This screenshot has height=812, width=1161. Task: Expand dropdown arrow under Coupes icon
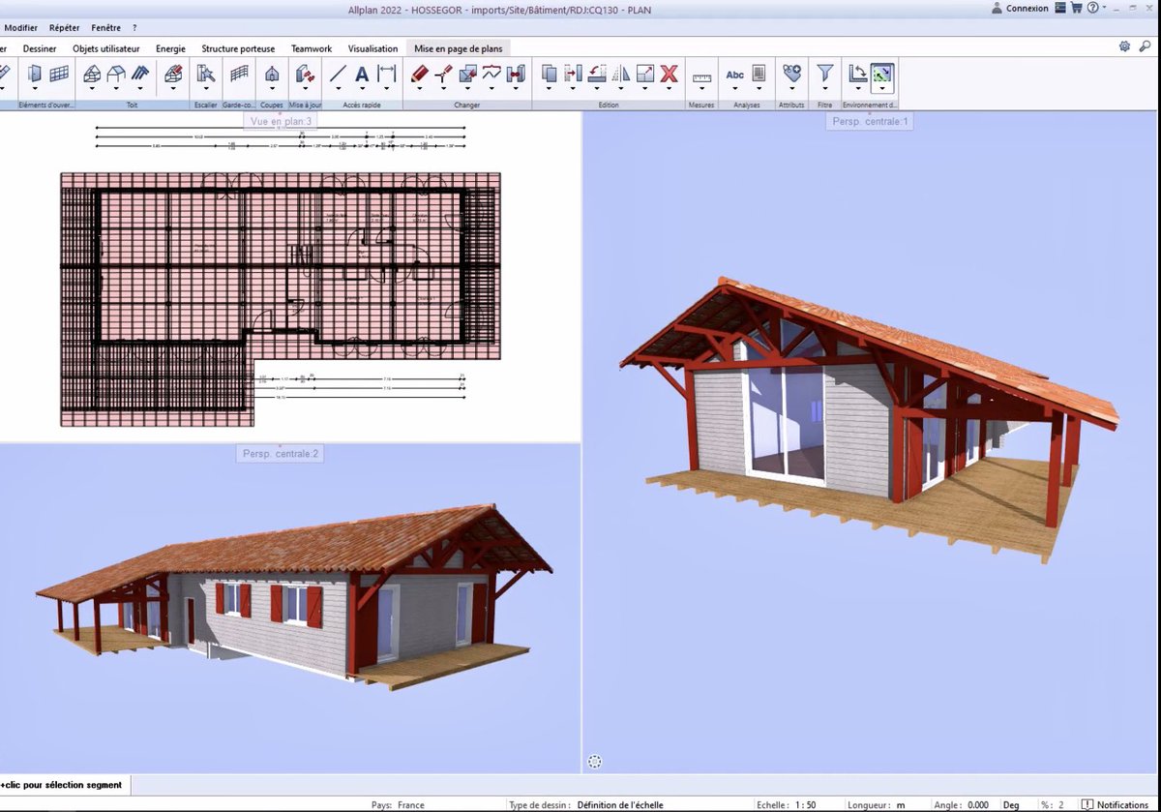272,90
